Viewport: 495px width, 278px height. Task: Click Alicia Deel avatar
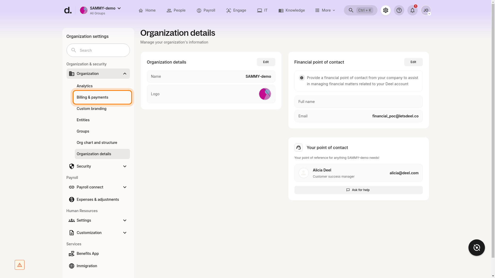[x=304, y=173]
